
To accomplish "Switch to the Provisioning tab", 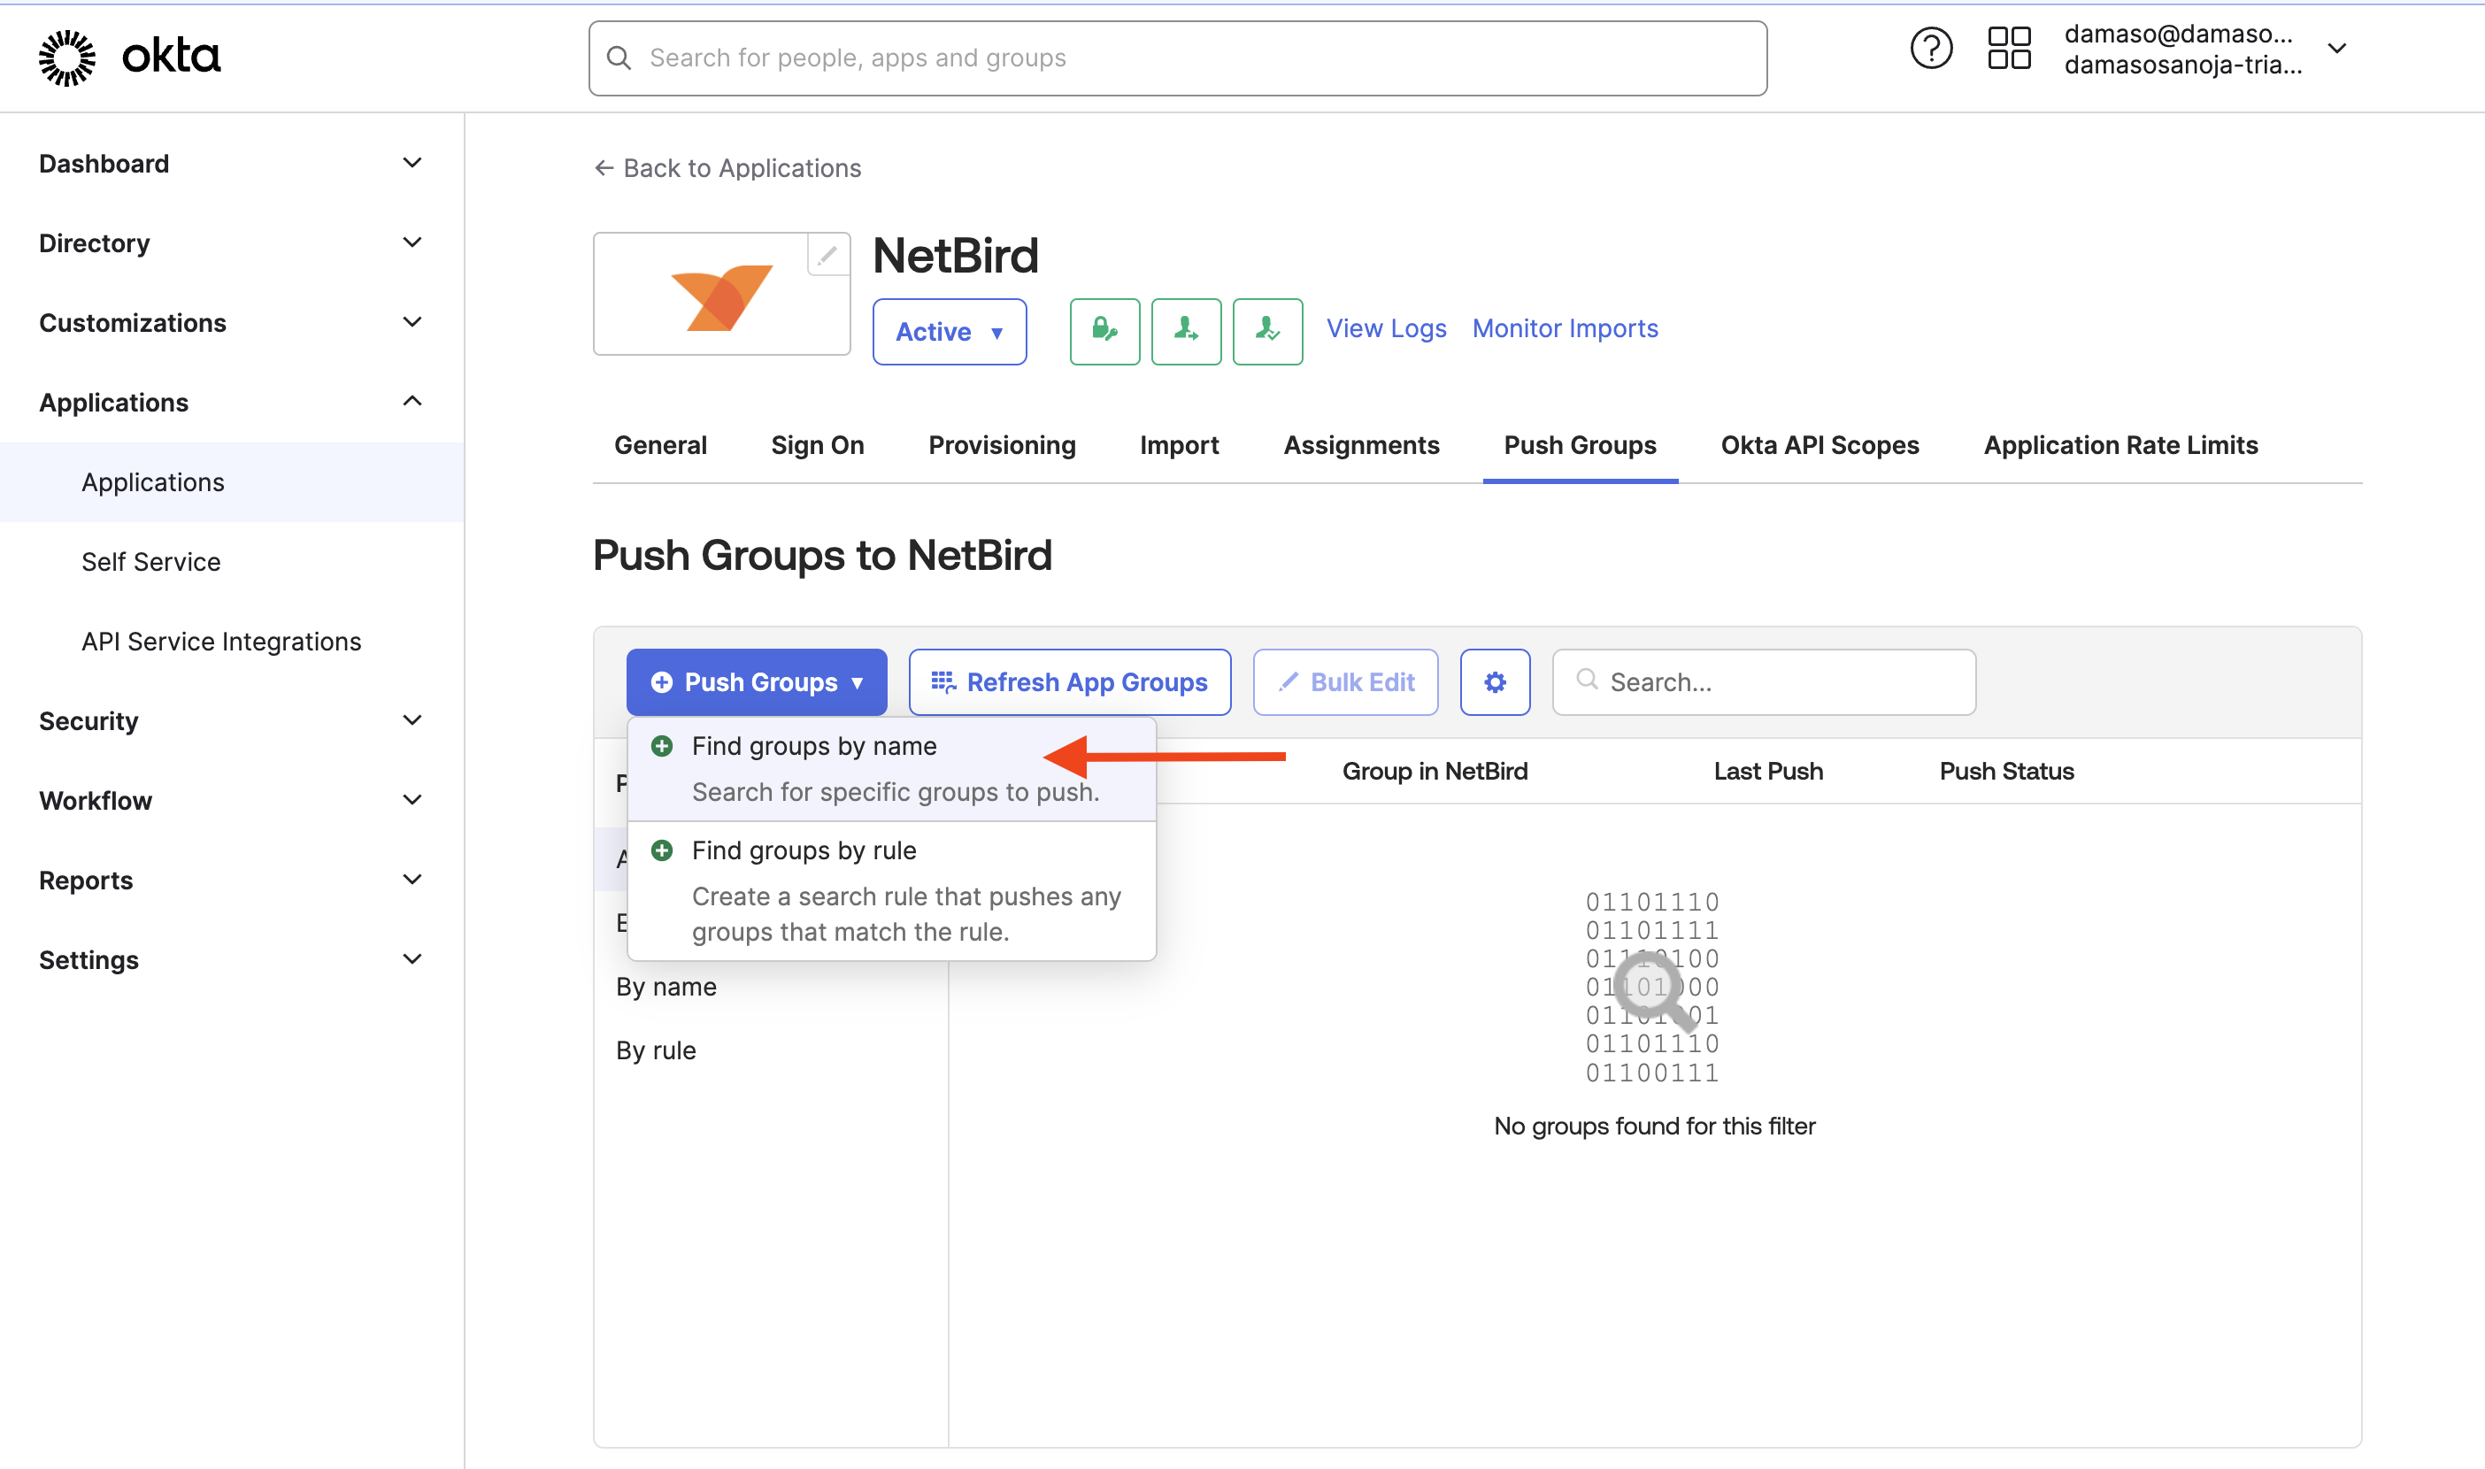I will pyautogui.click(x=1002, y=445).
